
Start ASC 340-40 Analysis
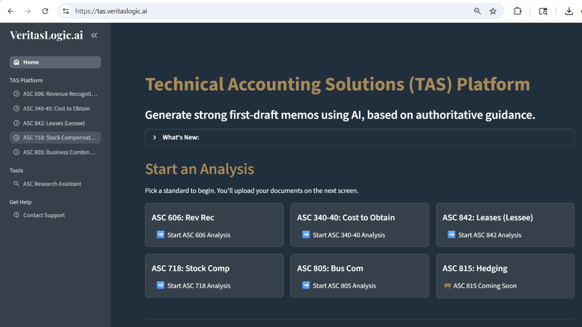pyautogui.click(x=343, y=235)
